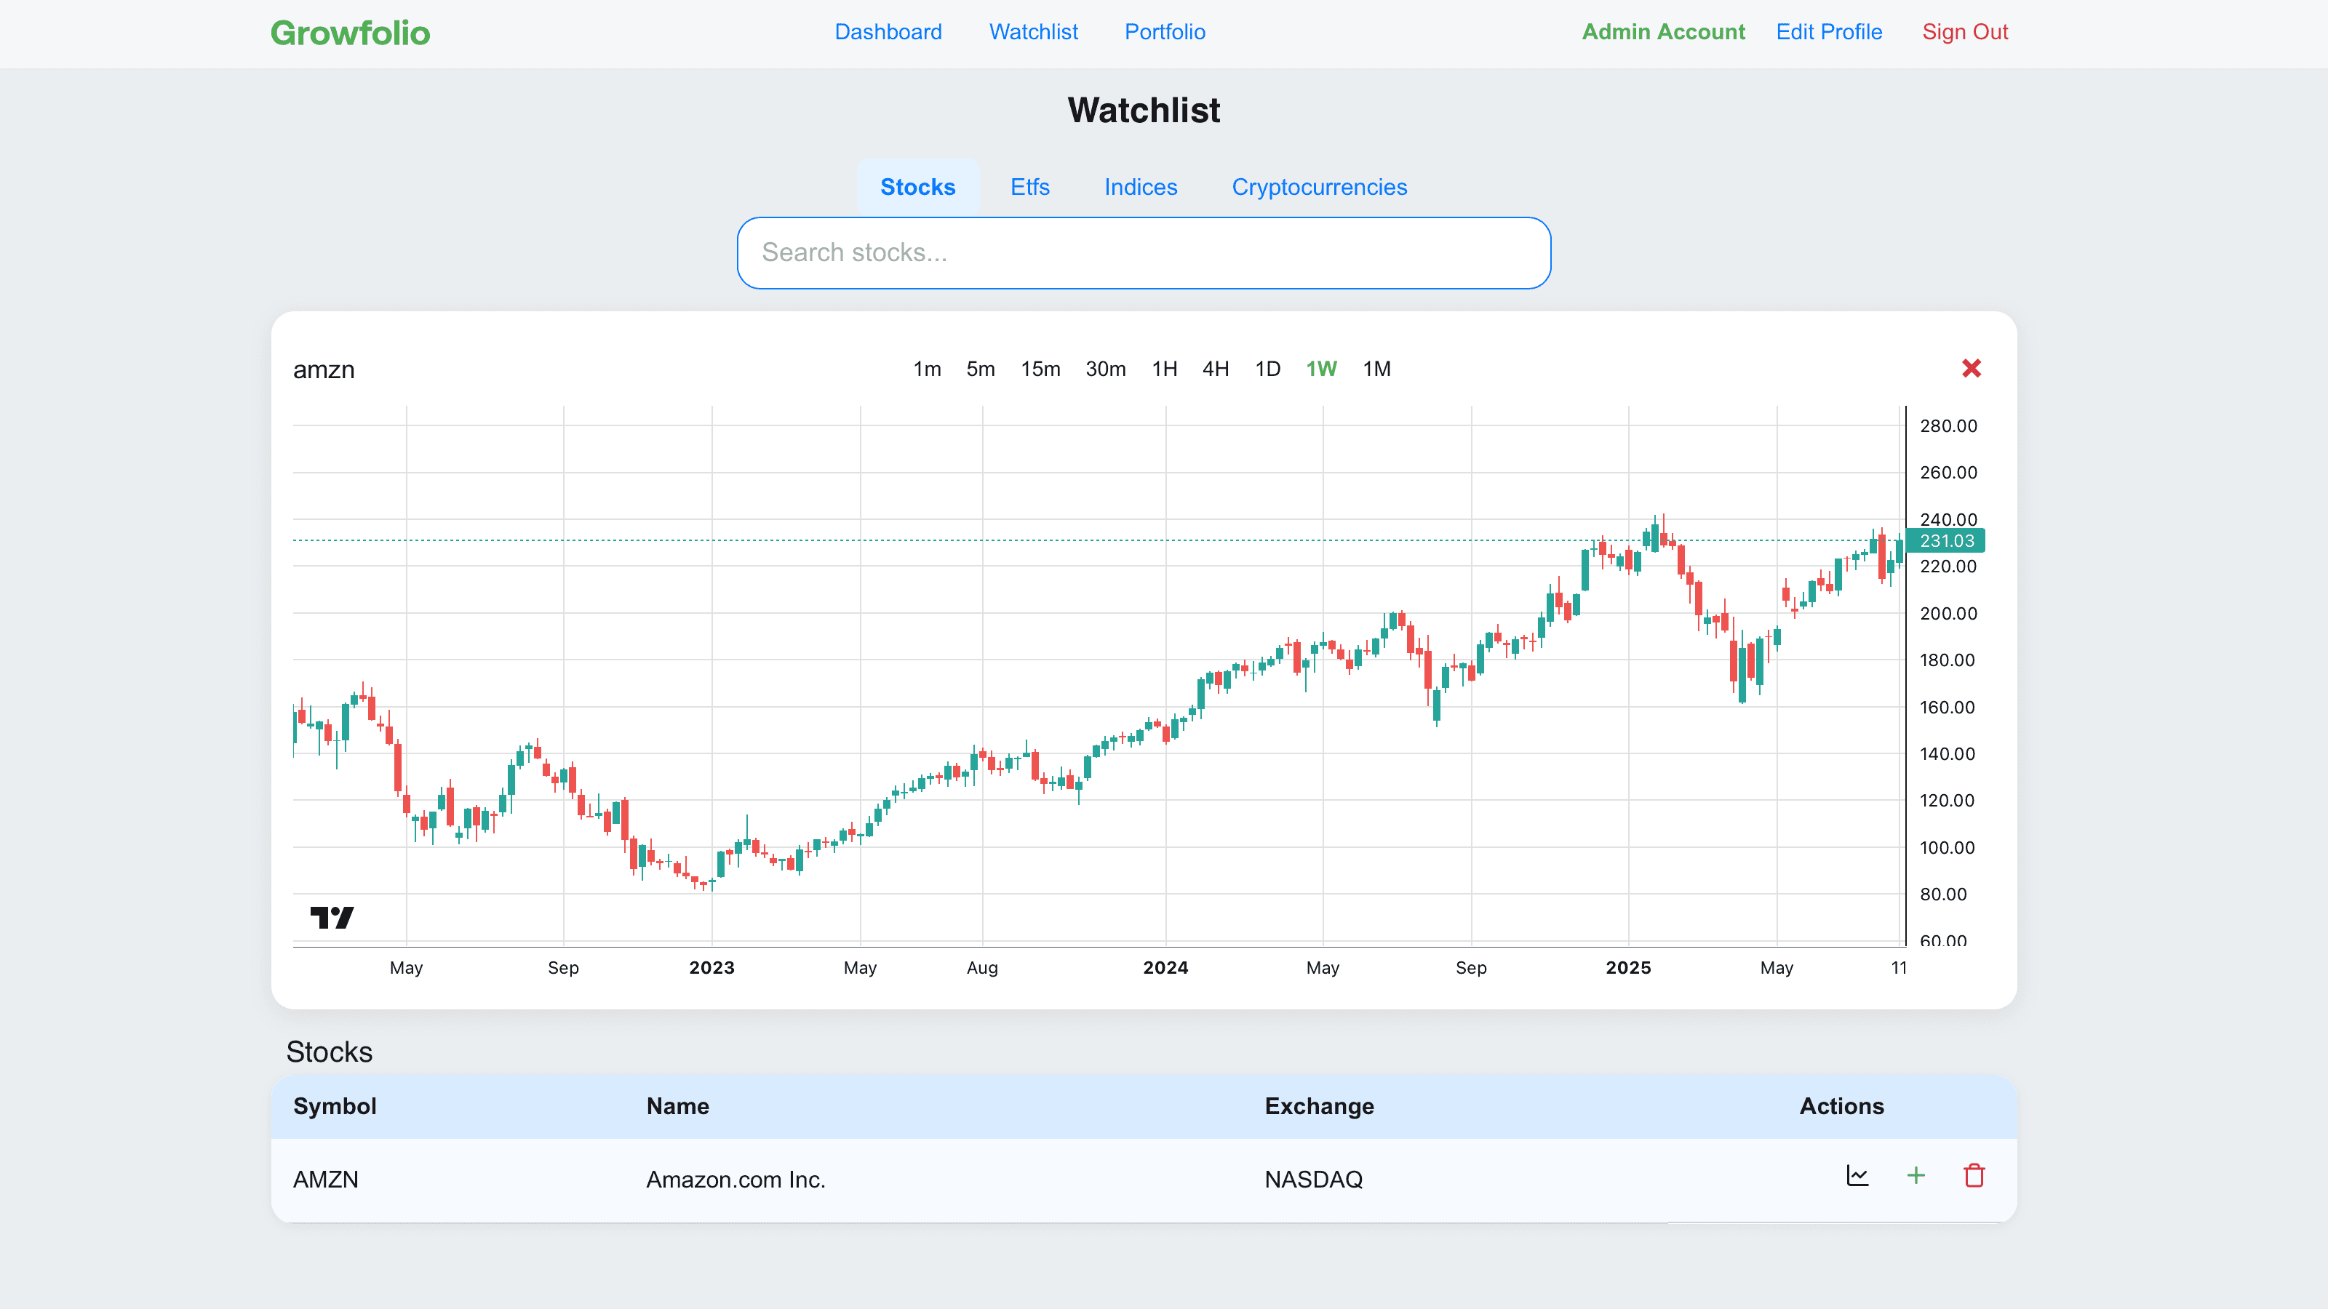Switch to the Etfs tab

pyautogui.click(x=1029, y=187)
